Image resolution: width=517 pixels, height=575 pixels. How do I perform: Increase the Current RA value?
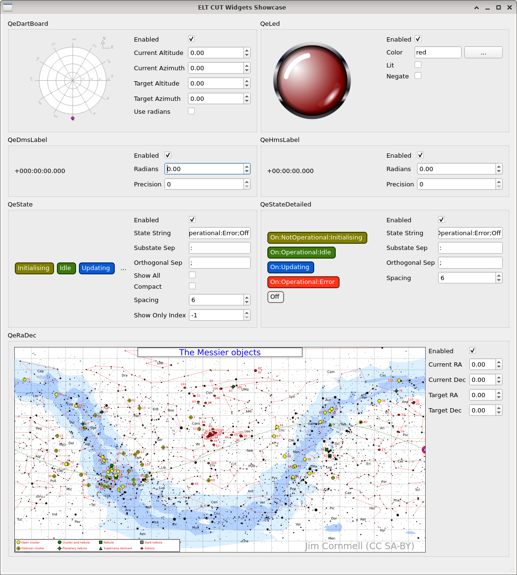point(499,362)
